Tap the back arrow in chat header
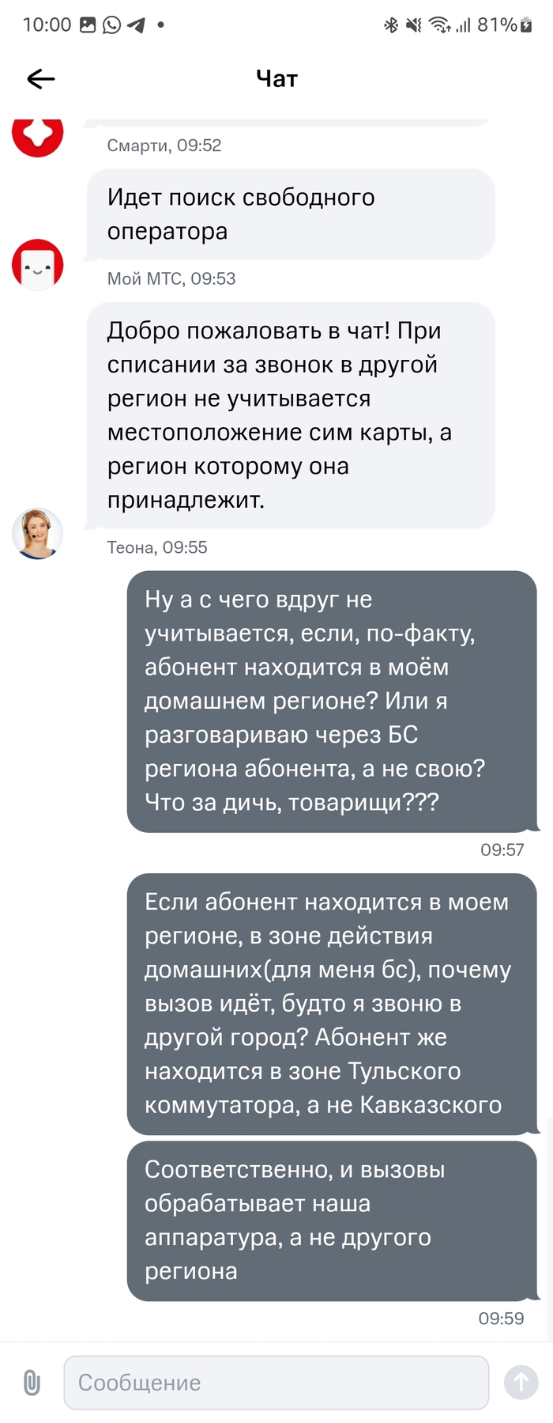This screenshot has width=553, height=1423. [x=41, y=78]
